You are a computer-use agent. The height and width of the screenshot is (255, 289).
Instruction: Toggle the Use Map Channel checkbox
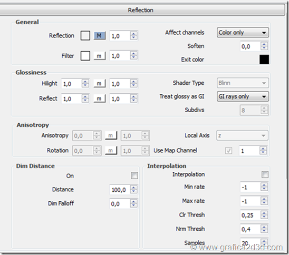pyautogui.click(x=228, y=151)
